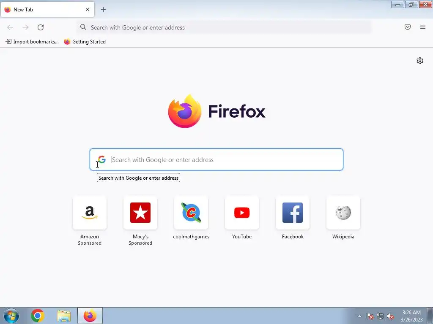Open the Firefox application menu

click(423, 27)
